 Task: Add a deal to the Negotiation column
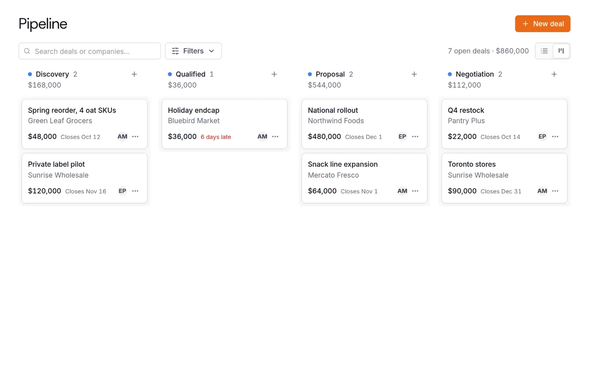coord(554,74)
